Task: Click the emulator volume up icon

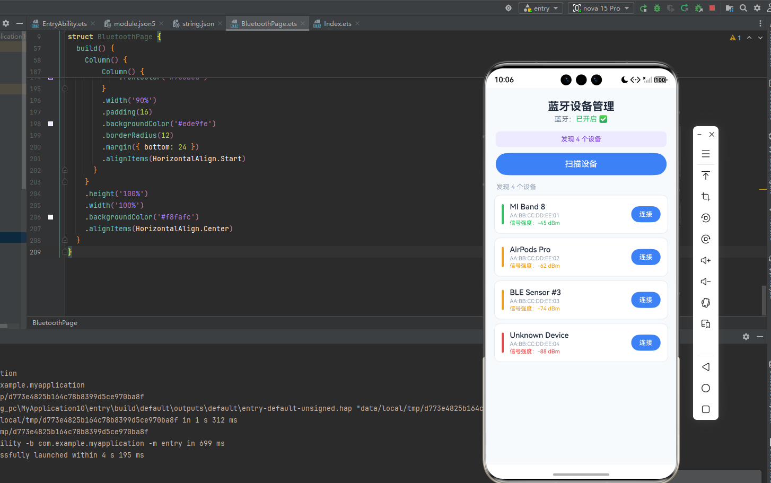Action: [706, 260]
